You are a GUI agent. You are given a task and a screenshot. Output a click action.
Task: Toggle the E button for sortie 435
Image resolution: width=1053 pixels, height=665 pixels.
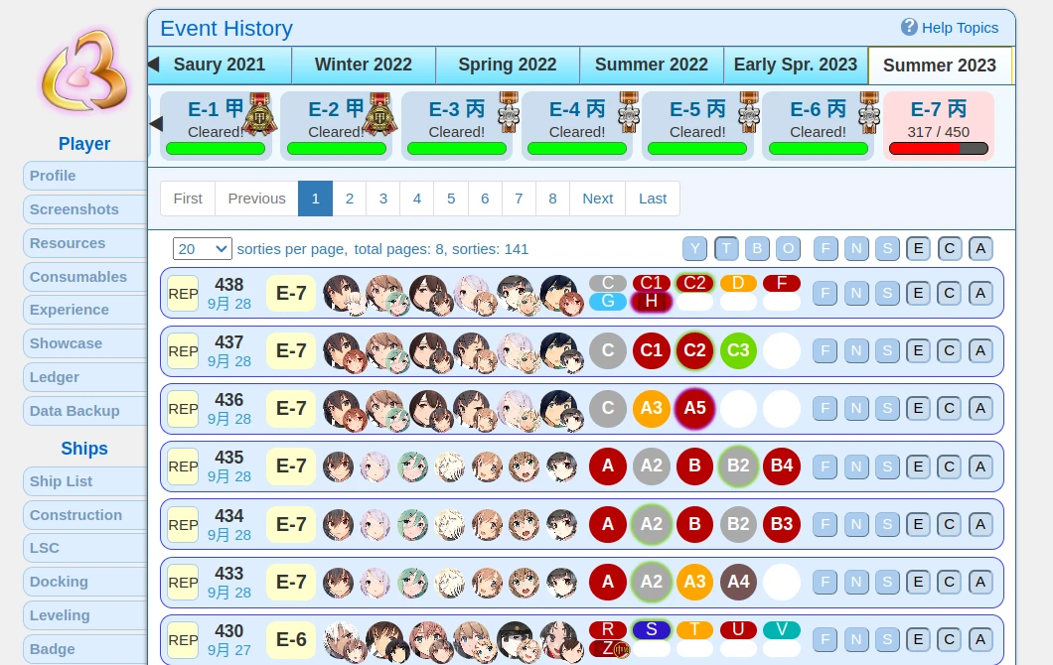[x=918, y=466]
